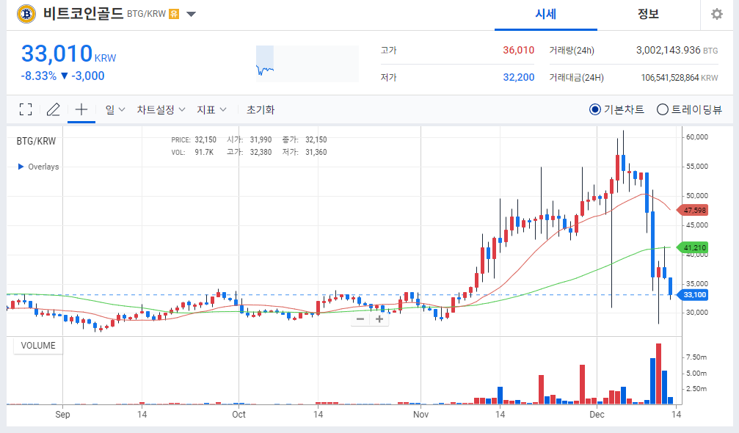Click the Nov label on time axis
This screenshot has height=433, width=739.
421,414
